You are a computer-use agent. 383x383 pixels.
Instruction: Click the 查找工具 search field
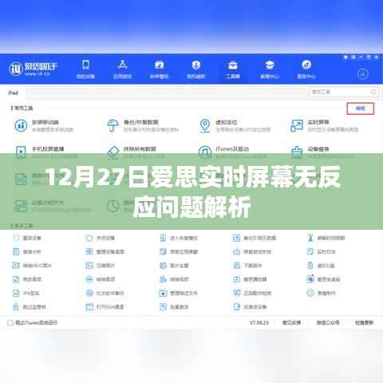click(344, 92)
